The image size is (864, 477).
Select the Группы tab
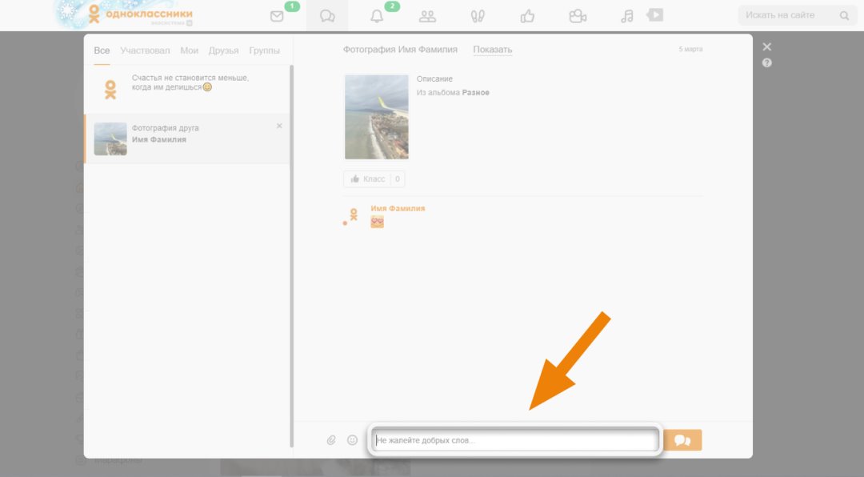coord(264,50)
